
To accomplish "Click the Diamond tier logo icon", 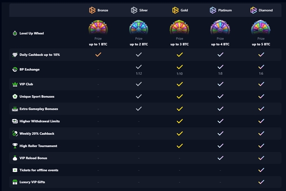I will (254, 10).
